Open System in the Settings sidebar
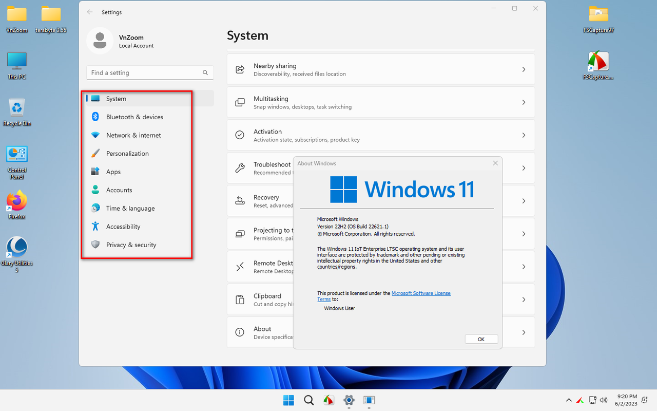Screen dimensions: 657x411 point(150,99)
